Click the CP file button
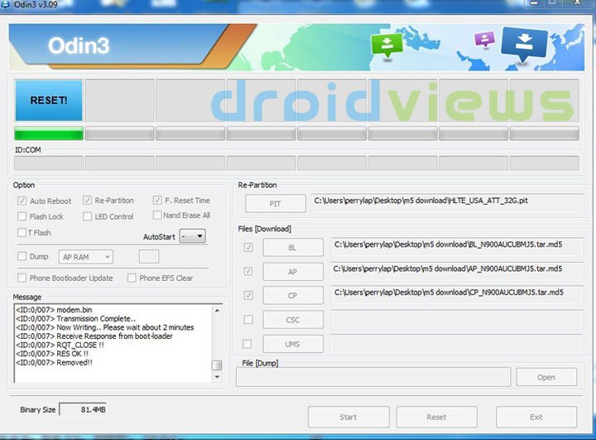This screenshot has height=440, width=596. (293, 295)
